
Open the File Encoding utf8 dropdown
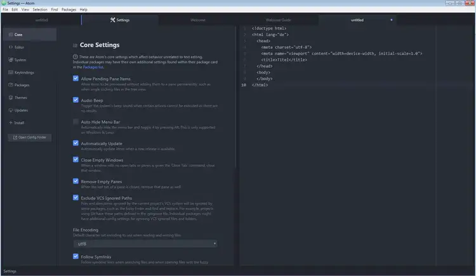145,244
